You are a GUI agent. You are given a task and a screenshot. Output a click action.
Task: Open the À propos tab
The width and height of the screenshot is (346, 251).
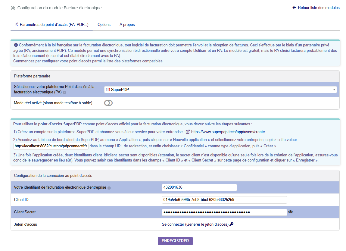point(127,24)
